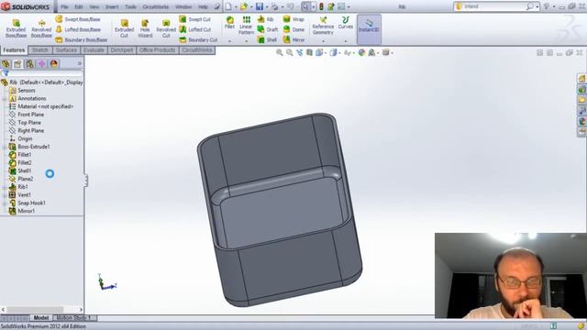The width and height of the screenshot is (587, 330).
Task: Click the Edit Appearance color ball icon
Action: click(361, 53)
